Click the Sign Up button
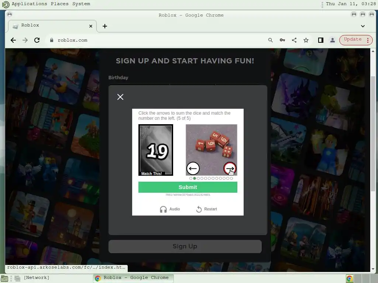 click(185, 247)
